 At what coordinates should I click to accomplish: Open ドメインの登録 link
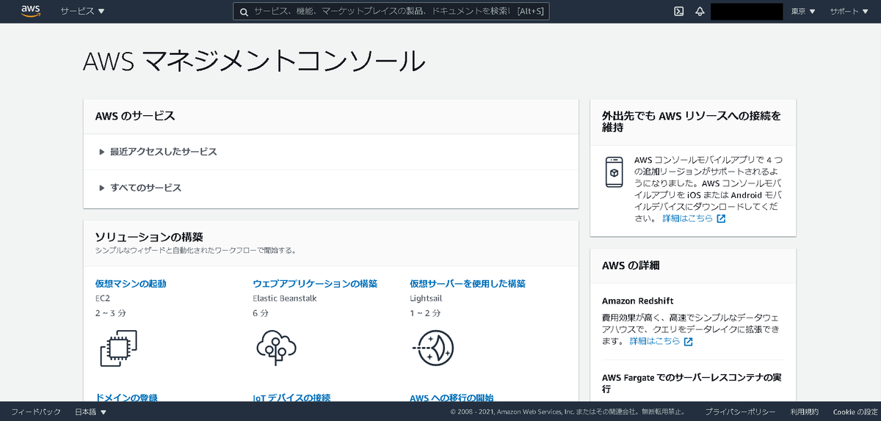click(x=126, y=398)
